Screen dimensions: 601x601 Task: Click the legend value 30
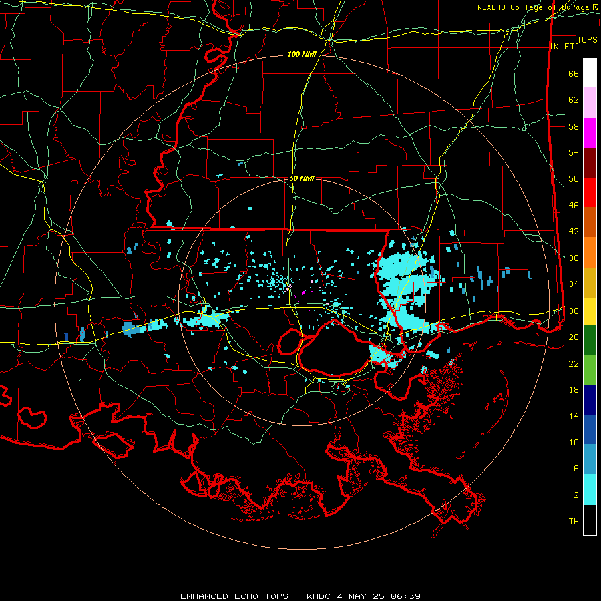(x=574, y=311)
